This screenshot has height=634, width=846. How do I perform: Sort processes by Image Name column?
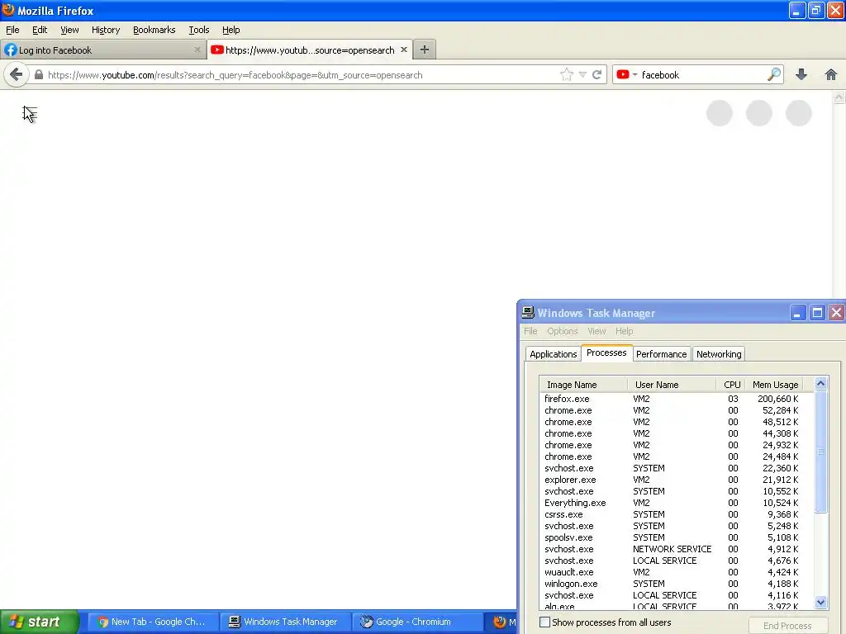pos(583,385)
